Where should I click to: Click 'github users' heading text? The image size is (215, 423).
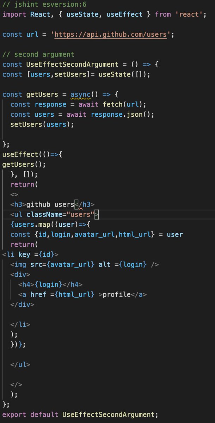click(x=50, y=204)
